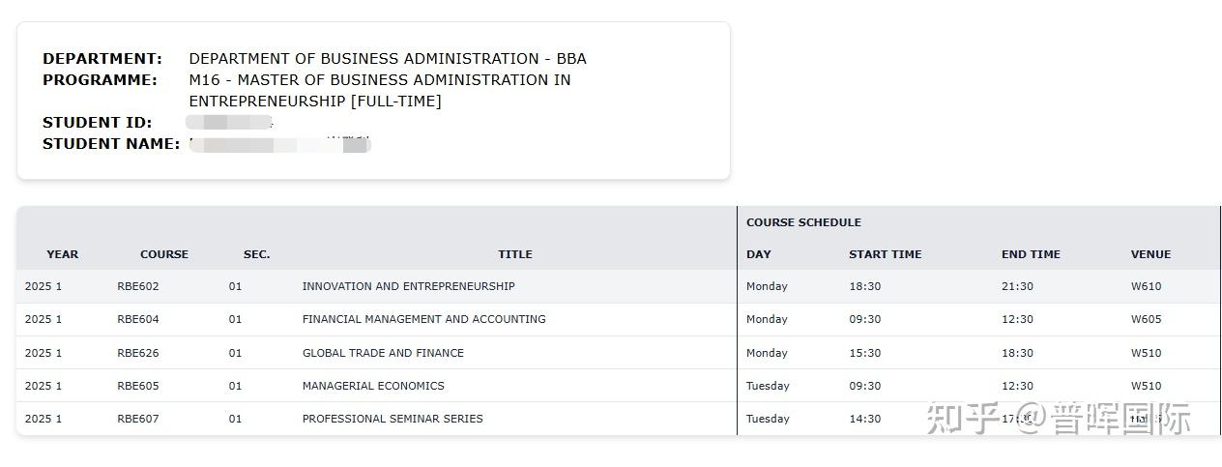Viewport: 1222px width, 467px height.
Task: Click the COURSE column header
Action: pos(163,254)
